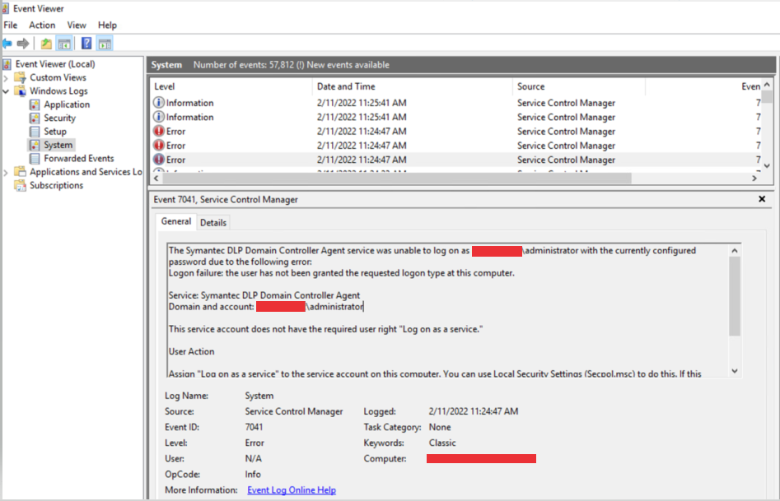The width and height of the screenshot is (780, 501).
Task: Expand Applications and Services Logs node
Action: click(7, 172)
